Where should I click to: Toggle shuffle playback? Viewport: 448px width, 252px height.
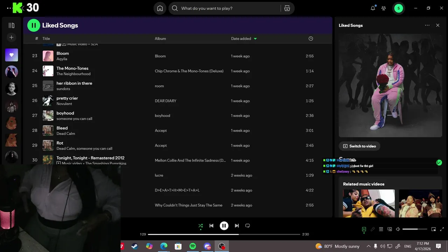tap(201, 226)
